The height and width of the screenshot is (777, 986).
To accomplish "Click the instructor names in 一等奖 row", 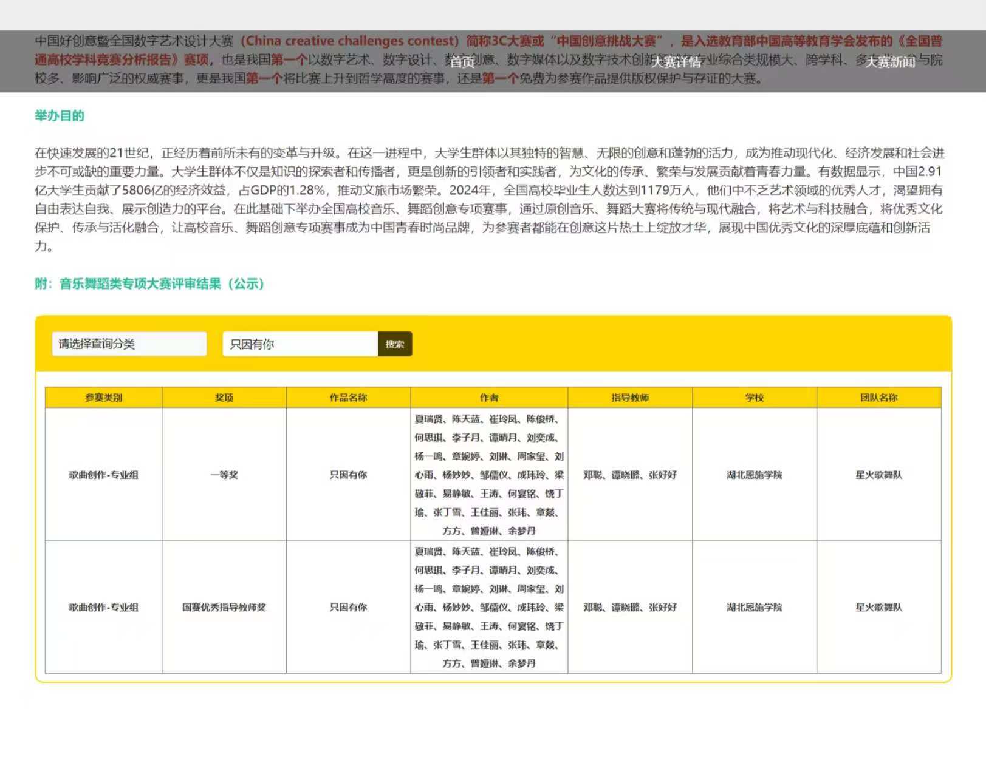I will [x=630, y=475].
